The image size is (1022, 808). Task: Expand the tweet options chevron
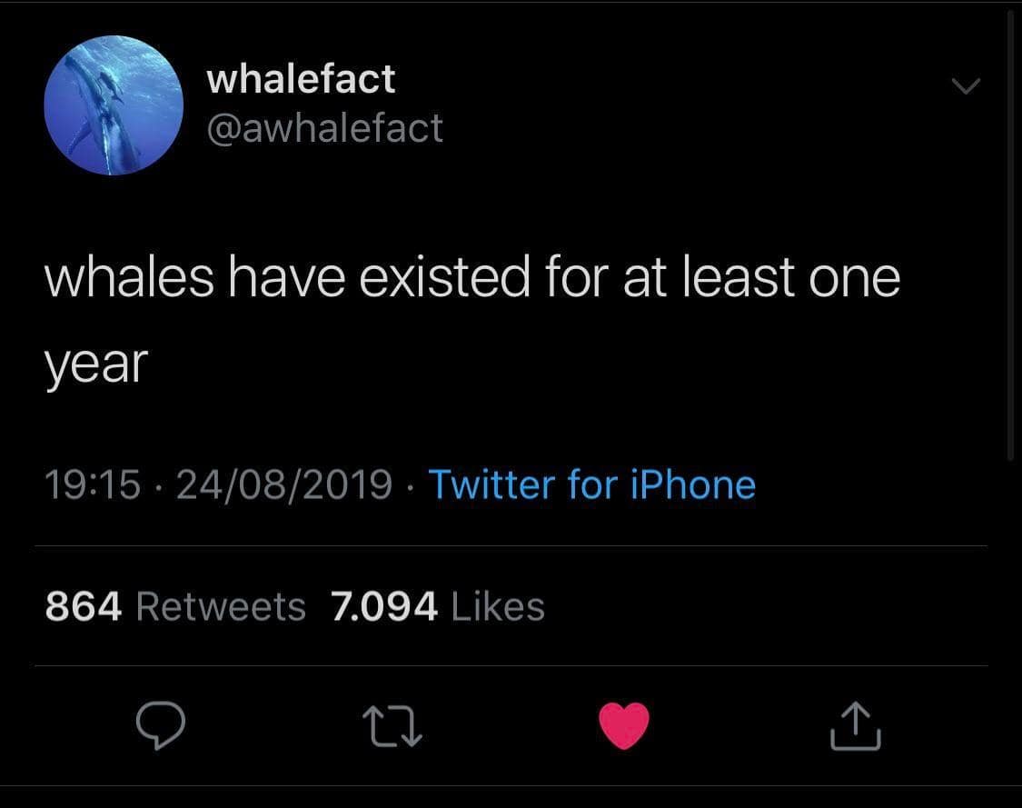pyautogui.click(x=965, y=86)
